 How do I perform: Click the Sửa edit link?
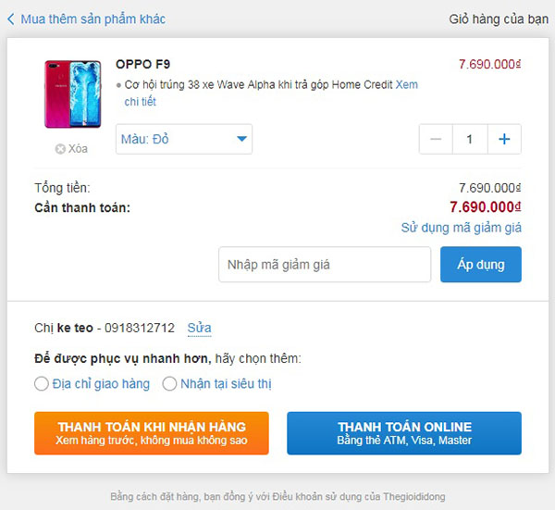(199, 328)
